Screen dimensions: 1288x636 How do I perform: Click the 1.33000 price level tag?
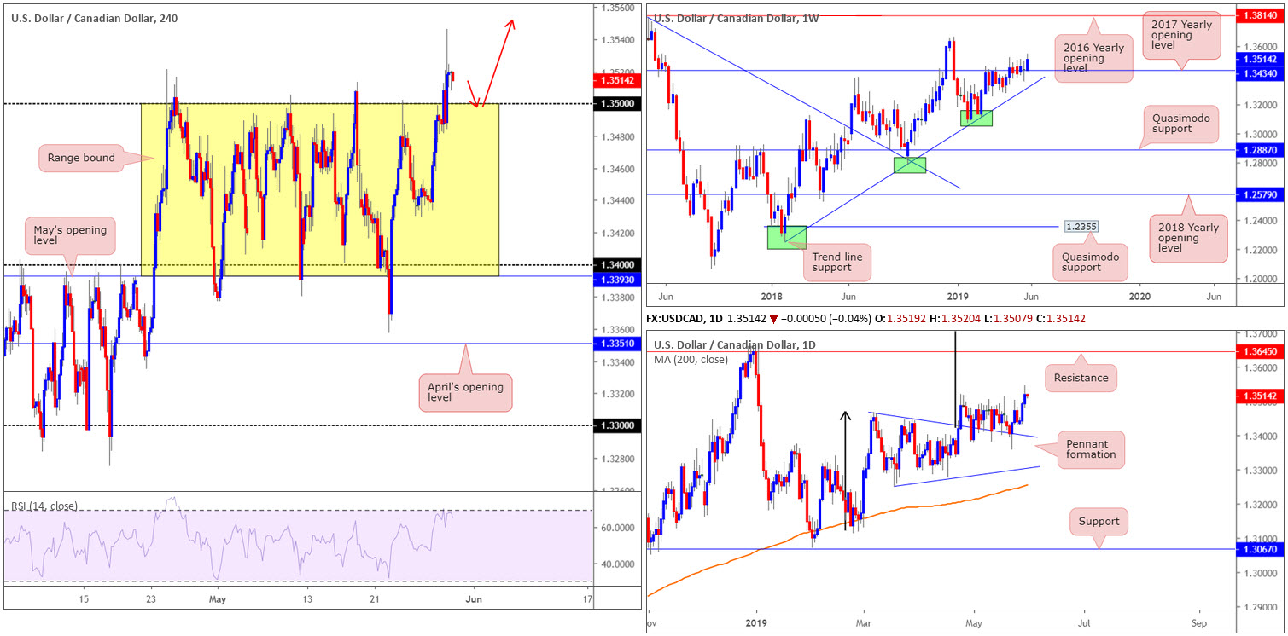pyautogui.click(x=615, y=425)
